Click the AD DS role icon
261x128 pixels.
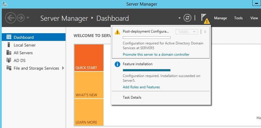9,60
